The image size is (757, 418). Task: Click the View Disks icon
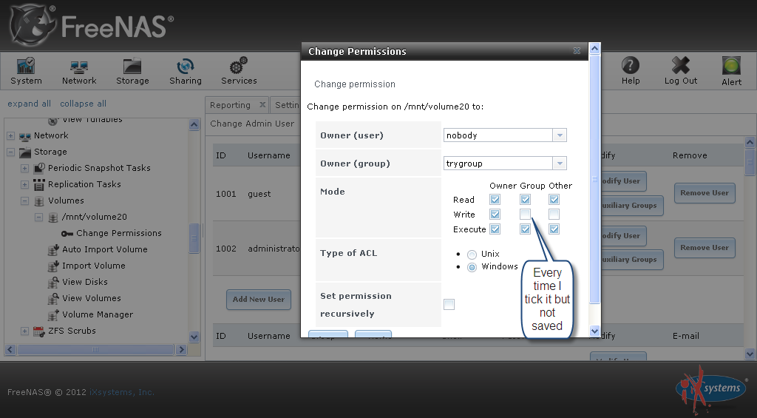pos(53,282)
